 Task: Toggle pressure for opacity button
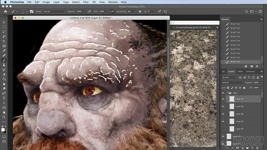click(x=89, y=11)
